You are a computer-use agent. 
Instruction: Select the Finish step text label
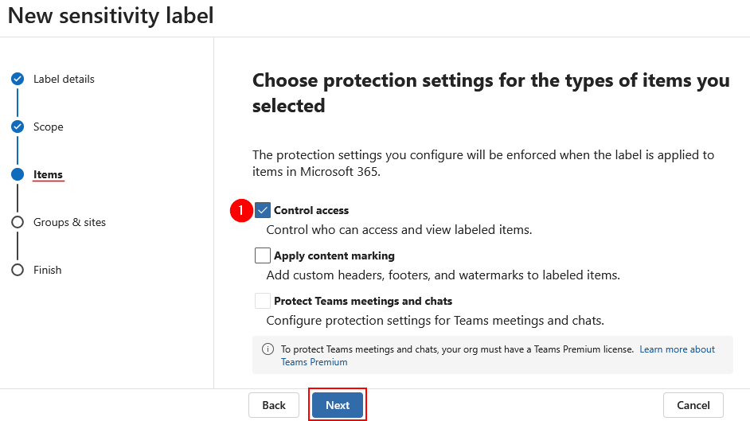pyautogui.click(x=48, y=270)
